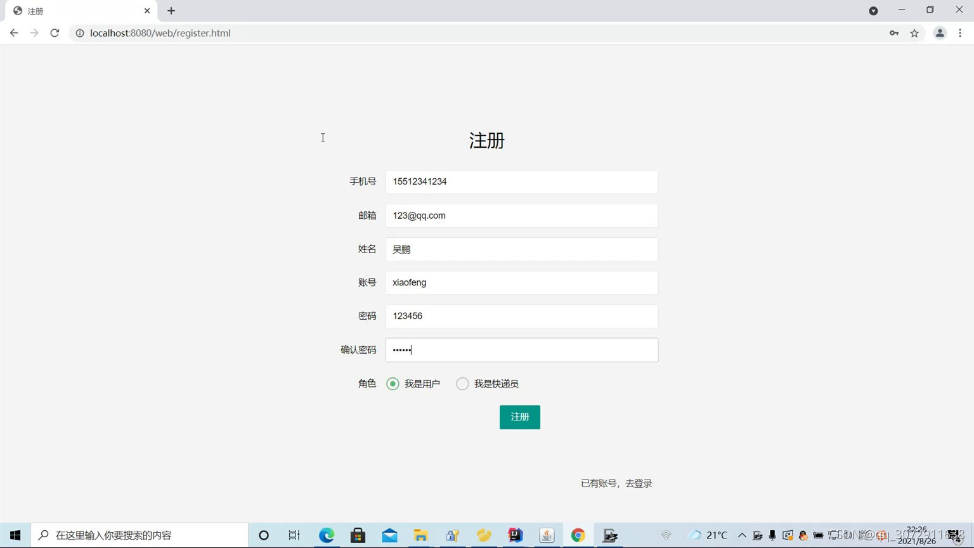The image size is (974, 548).
Task: Click the 账号 account field
Action: [522, 283]
